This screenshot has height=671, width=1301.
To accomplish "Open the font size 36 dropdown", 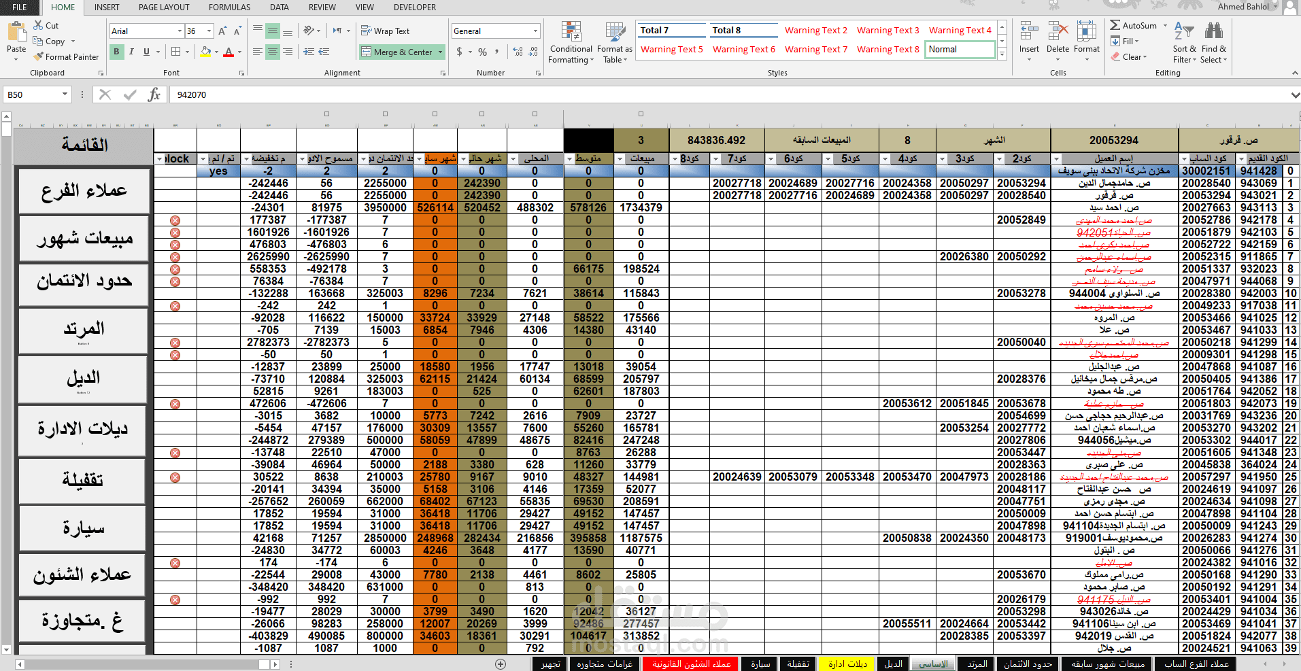I will [209, 31].
